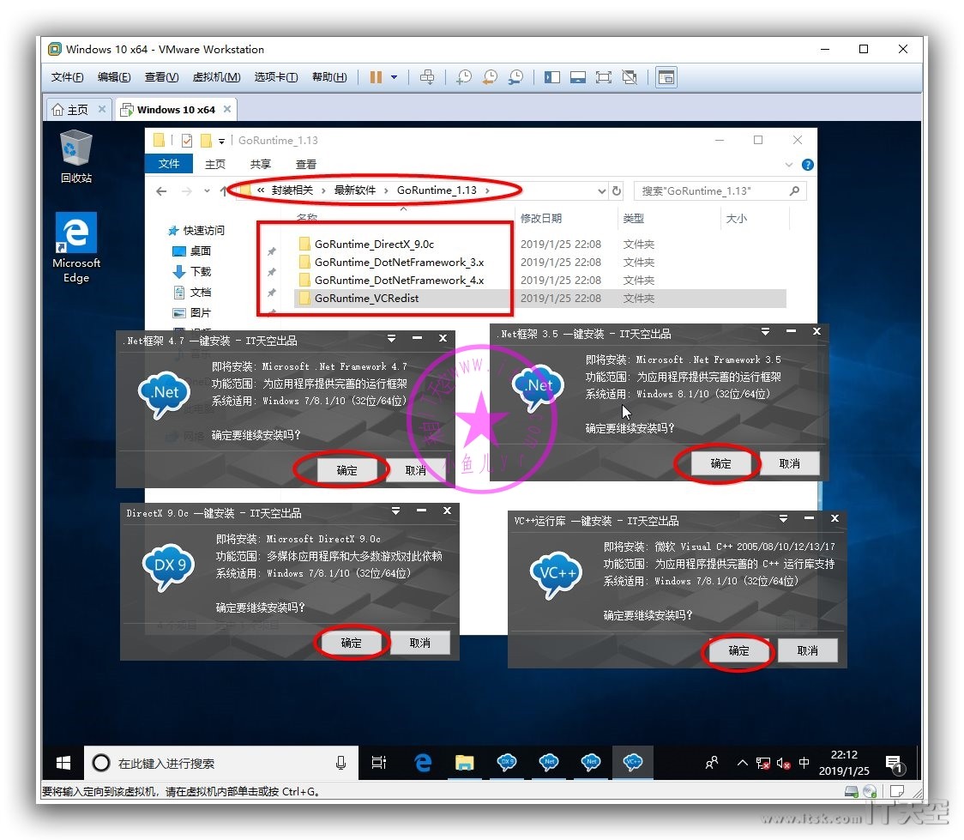The image size is (964, 840).
Task: Select the GoRuntime_DotNetFramework_3.x folder
Action: point(399,262)
